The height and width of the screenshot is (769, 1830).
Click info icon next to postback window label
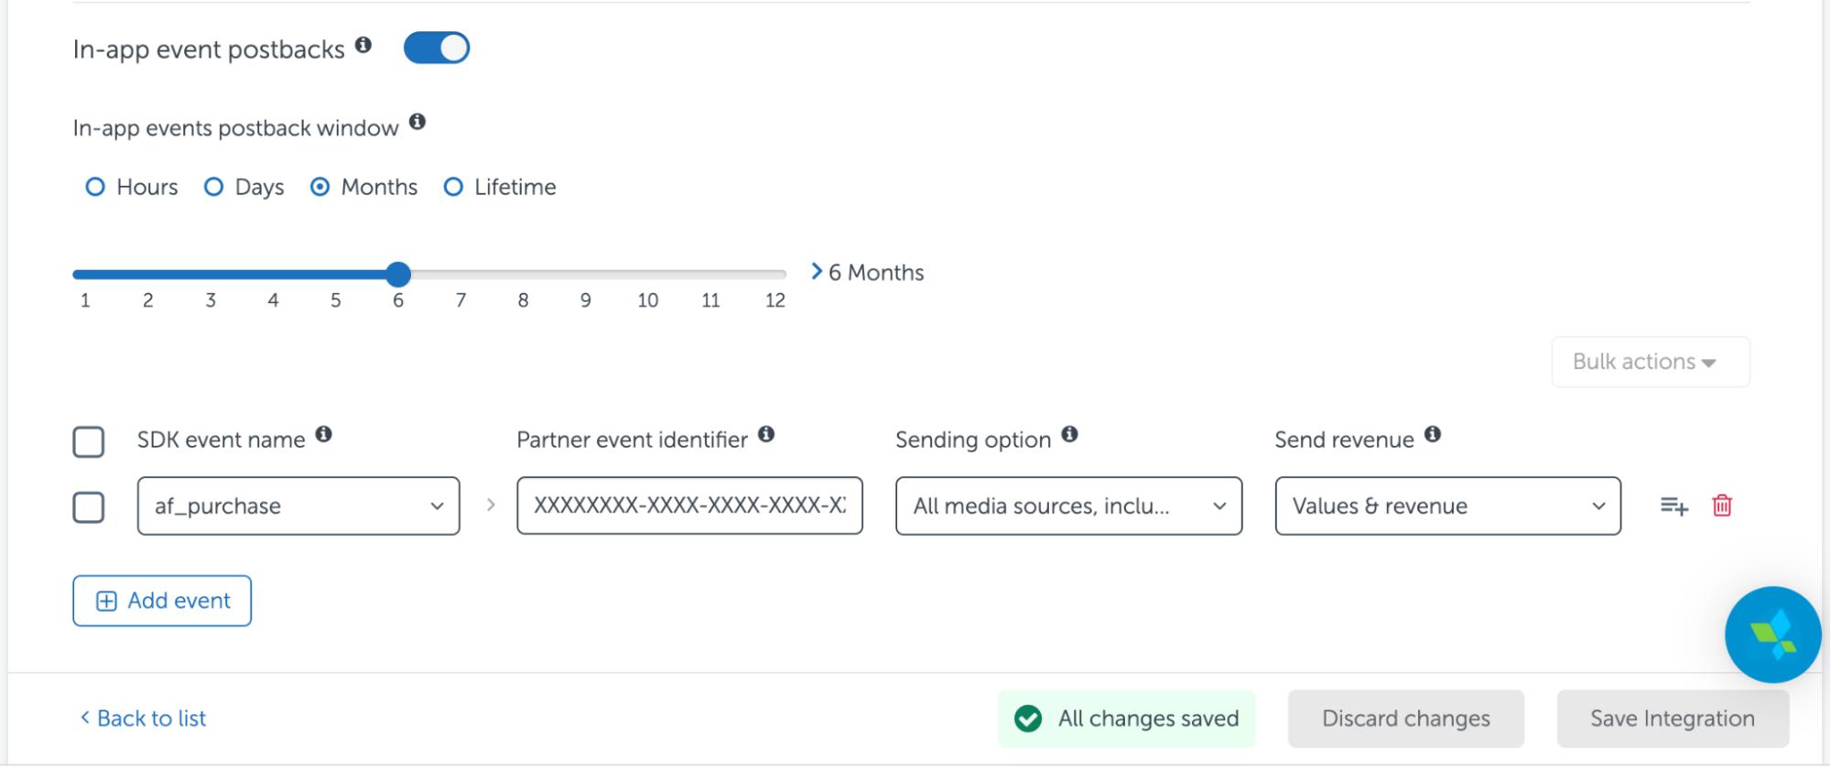pos(417,122)
